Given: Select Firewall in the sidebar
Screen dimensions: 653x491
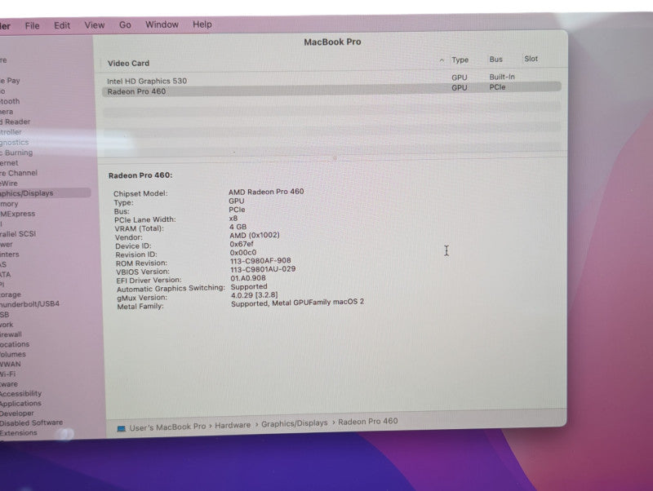Looking at the screenshot, I should [11, 334].
